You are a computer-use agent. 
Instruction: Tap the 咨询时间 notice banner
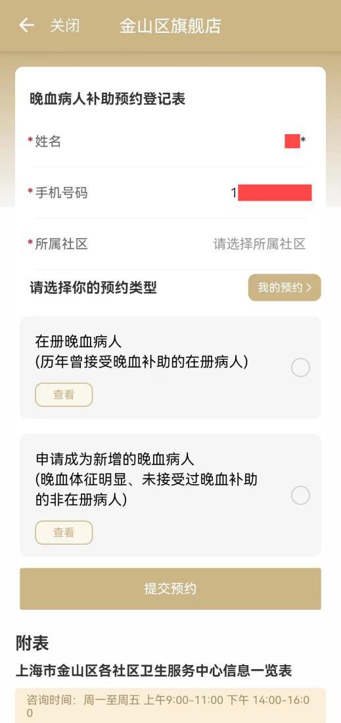(170, 705)
